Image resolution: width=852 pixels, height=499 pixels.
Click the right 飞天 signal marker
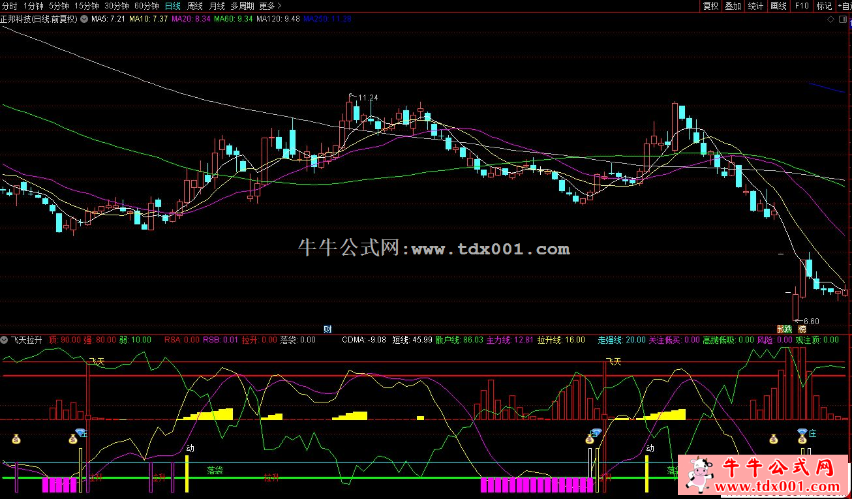pyautogui.click(x=613, y=361)
